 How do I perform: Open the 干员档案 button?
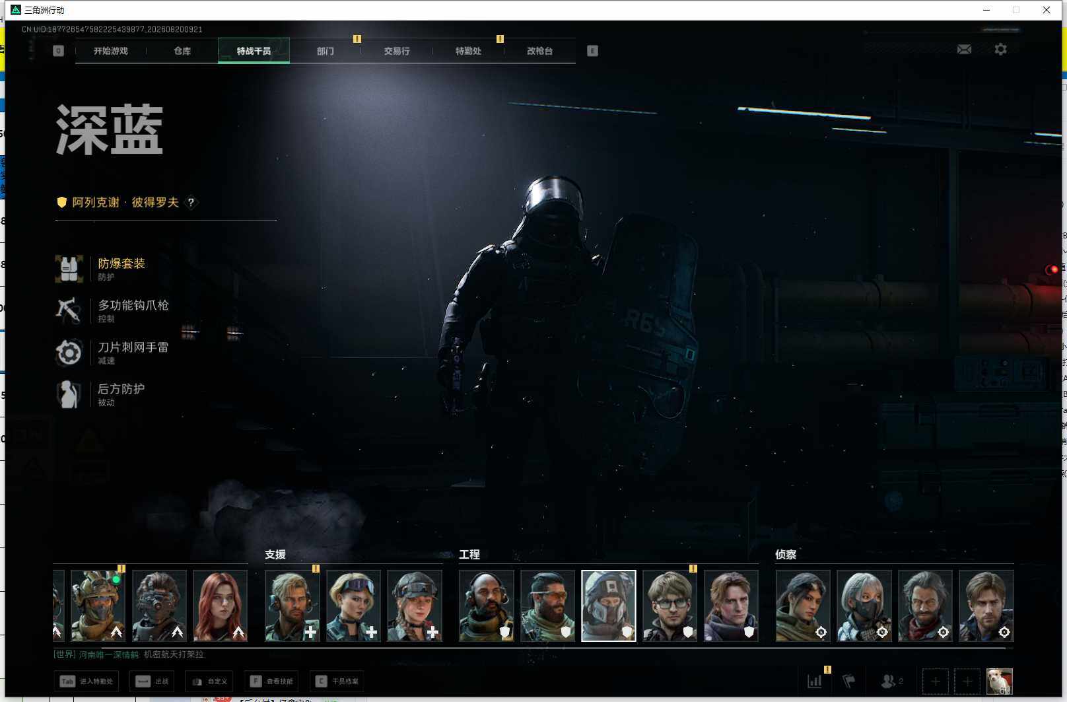(x=337, y=682)
